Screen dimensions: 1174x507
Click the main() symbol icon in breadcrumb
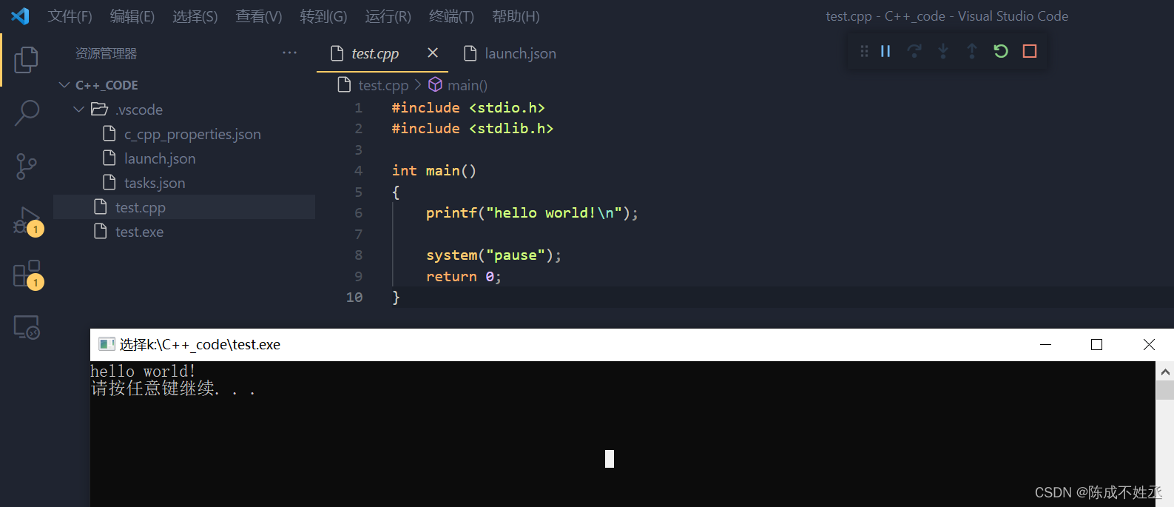click(x=436, y=84)
